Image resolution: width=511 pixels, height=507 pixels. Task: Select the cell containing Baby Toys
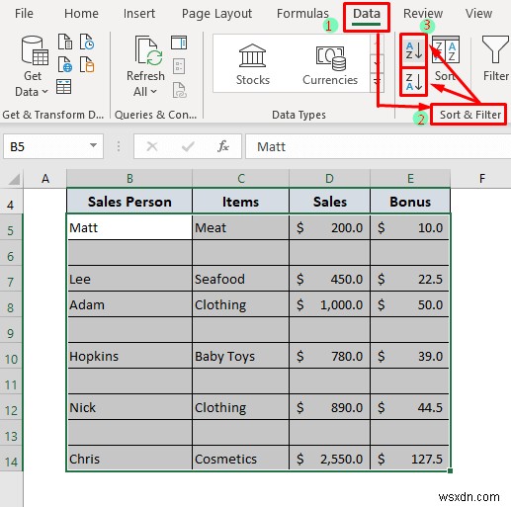coord(241,356)
